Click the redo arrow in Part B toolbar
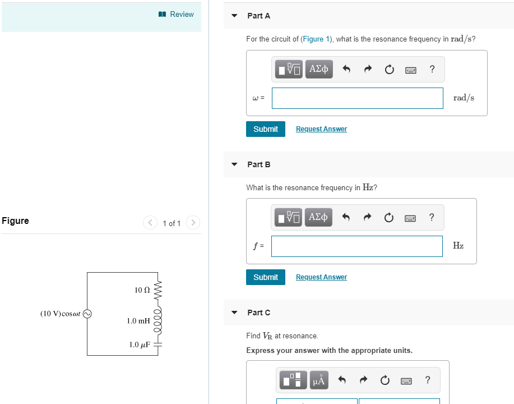The image size is (514, 404). point(367,217)
